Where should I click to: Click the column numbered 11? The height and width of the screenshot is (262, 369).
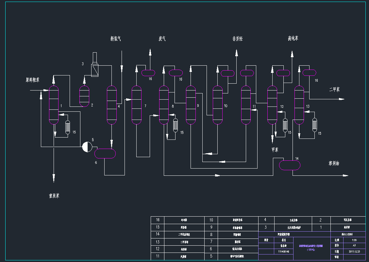point(246,105)
